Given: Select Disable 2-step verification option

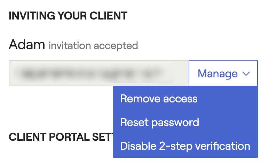Looking at the screenshot, I should (185, 146).
